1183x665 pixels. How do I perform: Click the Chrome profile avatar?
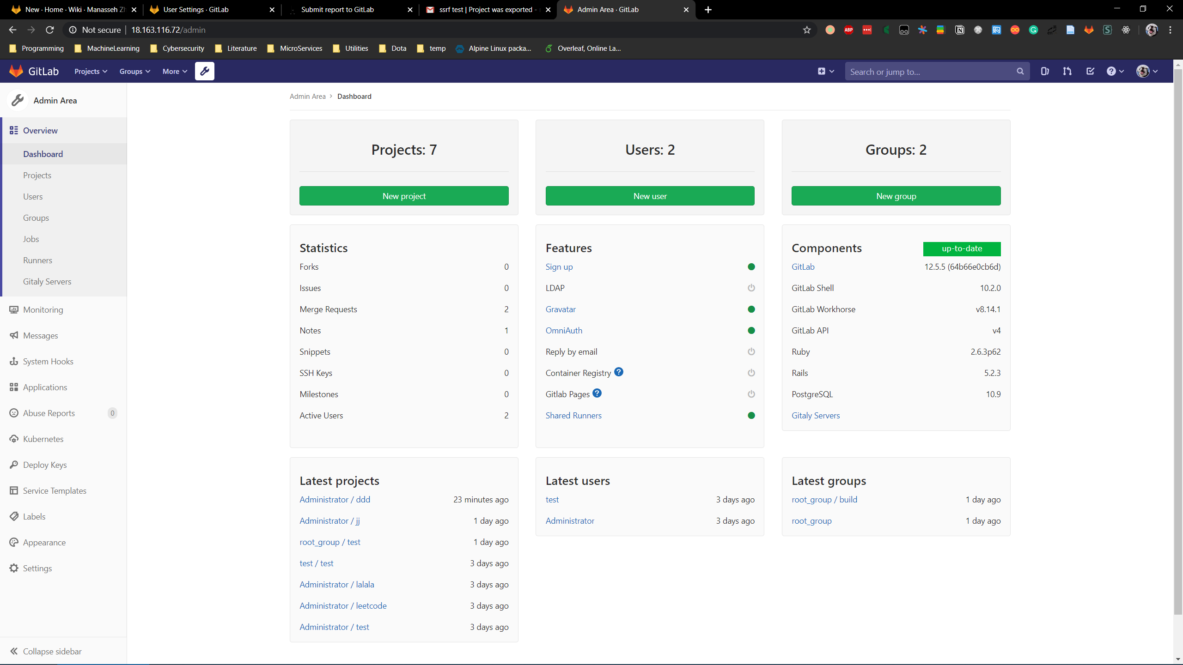click(1152, 30)
